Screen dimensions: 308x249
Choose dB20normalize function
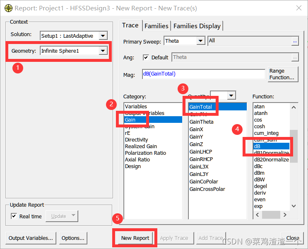[x=272, y=160]
